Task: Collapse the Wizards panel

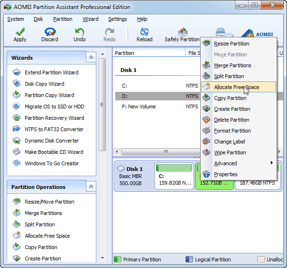Action: point(91,57)
